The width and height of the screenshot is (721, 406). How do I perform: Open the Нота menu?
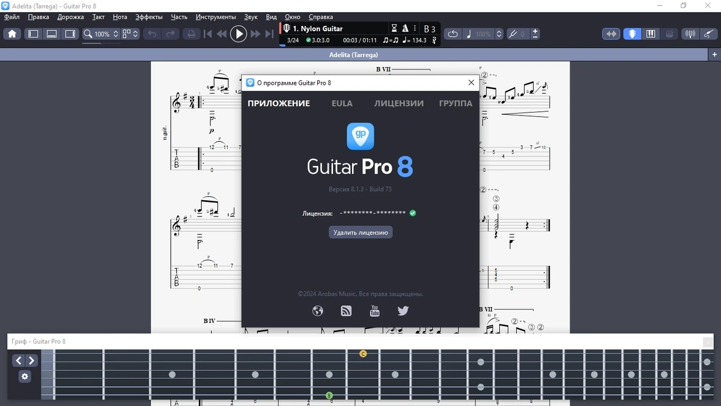pyautogui.click(x=120, y=17)
